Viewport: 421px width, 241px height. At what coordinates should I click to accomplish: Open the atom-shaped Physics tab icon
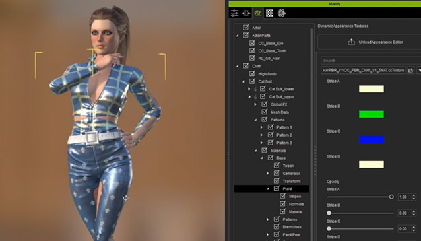tap(281, 13)
